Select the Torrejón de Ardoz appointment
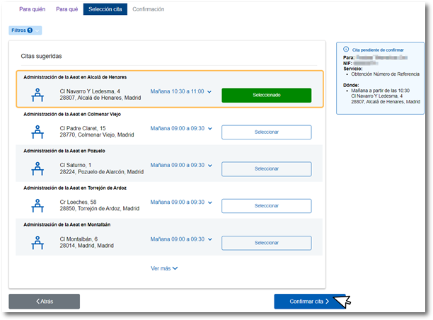 point(266,206)
